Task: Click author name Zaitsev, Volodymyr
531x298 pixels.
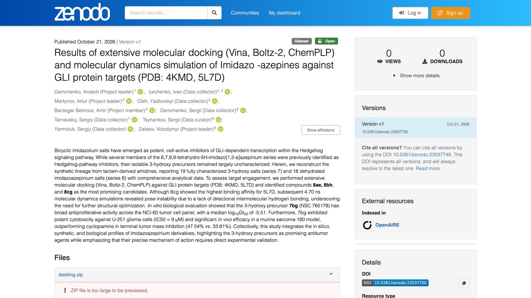Action: (x=176, y=129)
